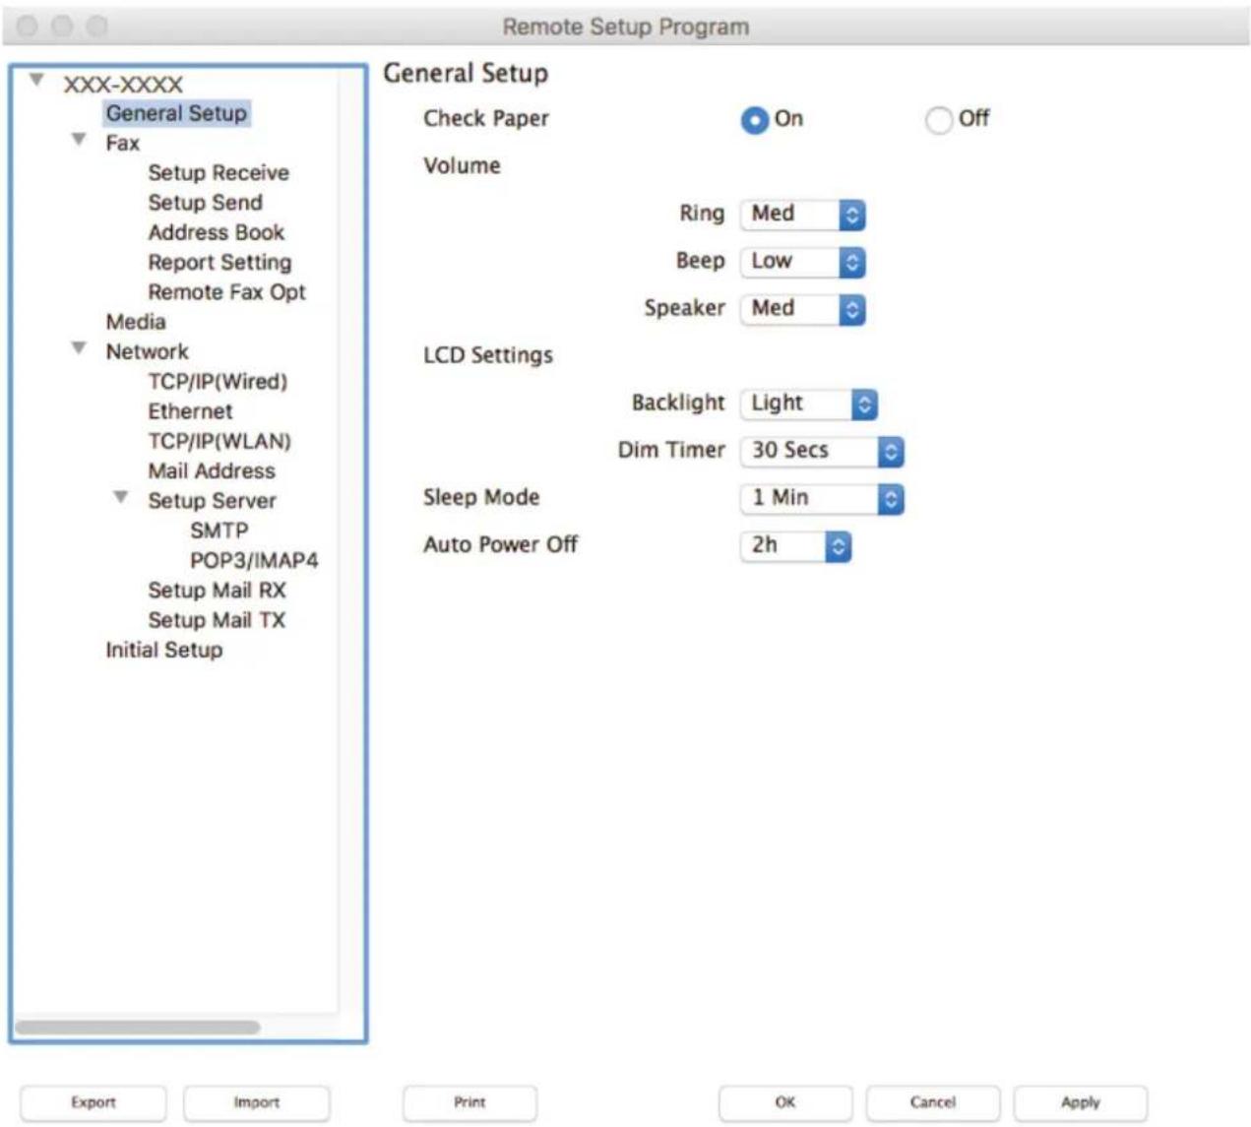Select TCP/IP(Wired) network item
This screenshot has width=1251, height=1127.
click(x=218, y=382)
